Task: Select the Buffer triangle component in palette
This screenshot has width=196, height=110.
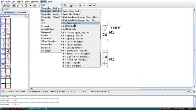Action: 8,31
